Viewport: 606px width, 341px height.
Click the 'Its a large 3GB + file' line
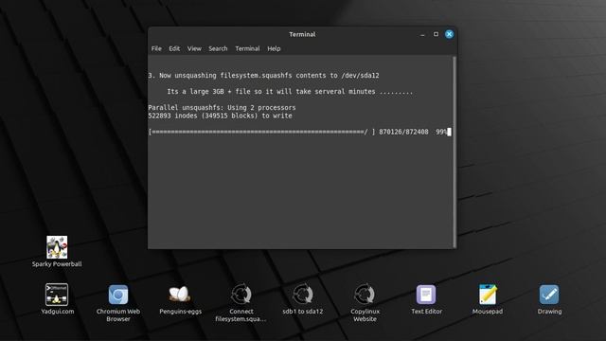[290, 92]
